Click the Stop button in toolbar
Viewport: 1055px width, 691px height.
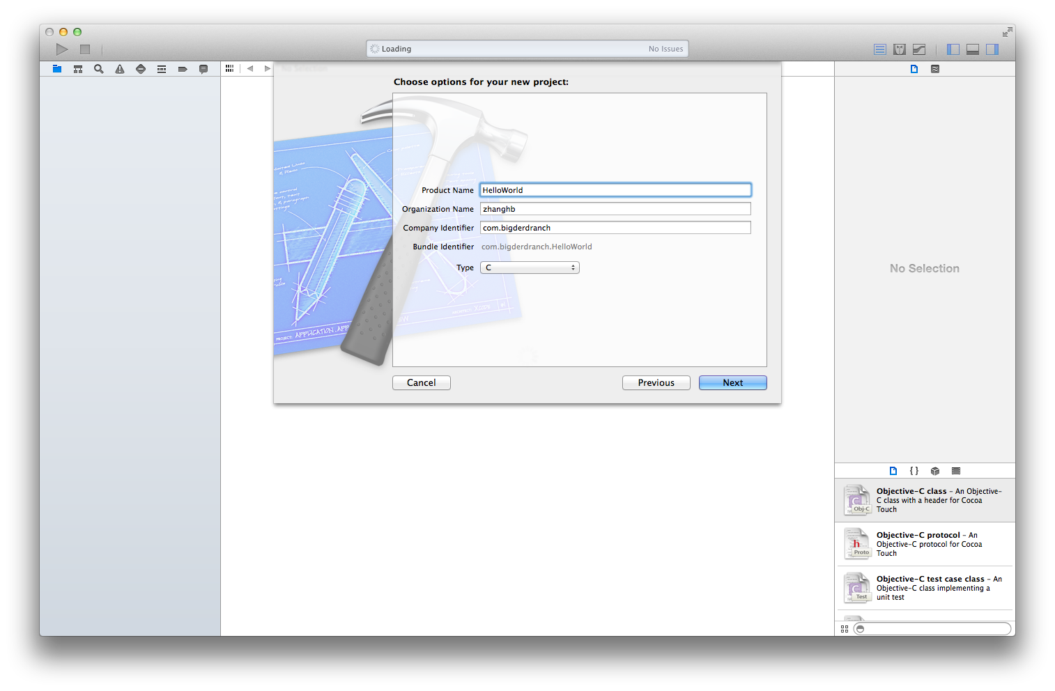coord(85,49)
